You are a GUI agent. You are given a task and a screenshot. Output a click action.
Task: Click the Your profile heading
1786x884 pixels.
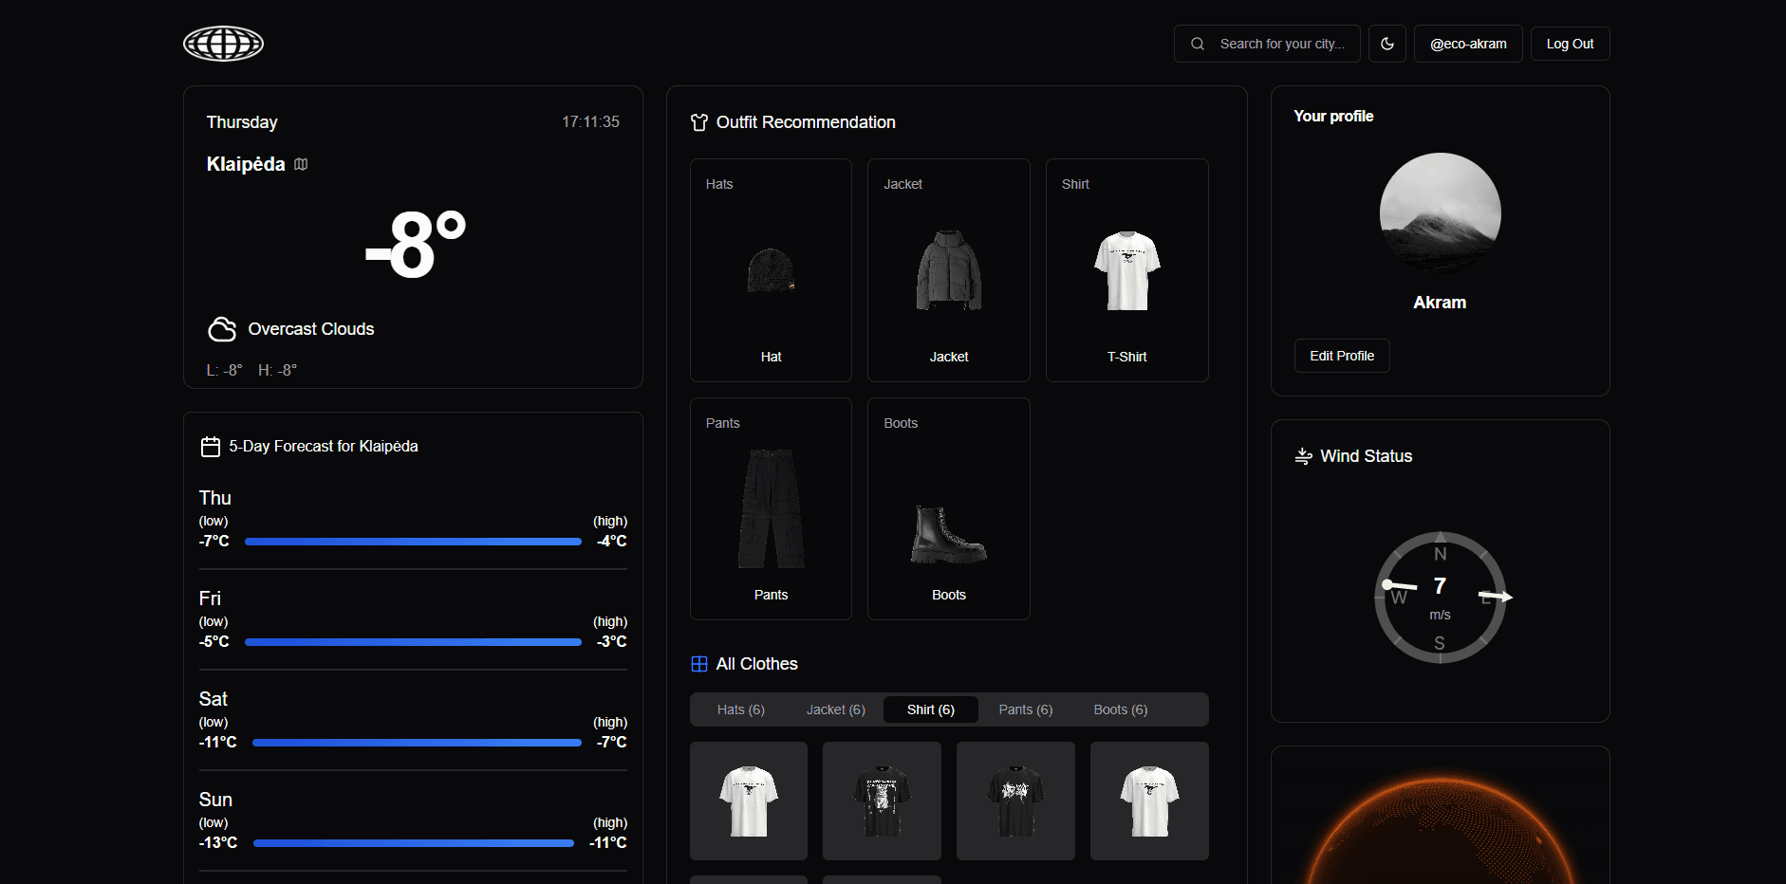pos(1333,116)
